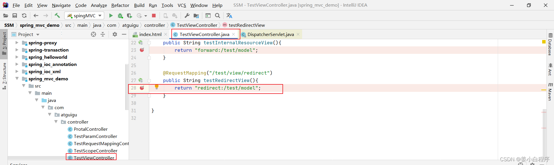
Task: Toggle breakpoint on line 23
Action: (x=142, y=50)
